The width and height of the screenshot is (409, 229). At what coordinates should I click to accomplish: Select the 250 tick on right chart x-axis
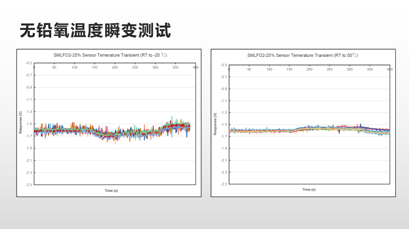[x=329, y=69]
